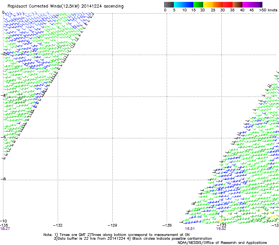The image size is (279, 245).
Task: Click the purple '18:51' time label
Action: 190,229
